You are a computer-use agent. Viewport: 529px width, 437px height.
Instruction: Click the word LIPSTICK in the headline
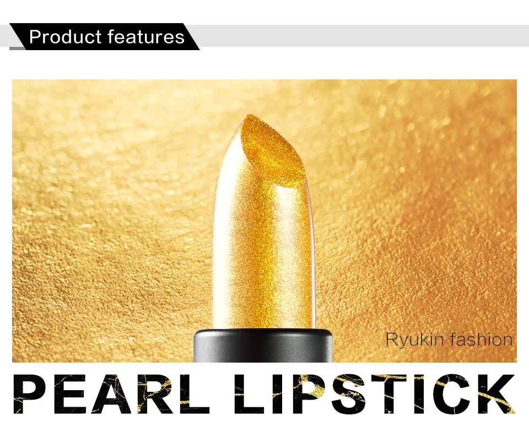pos(375,394)
